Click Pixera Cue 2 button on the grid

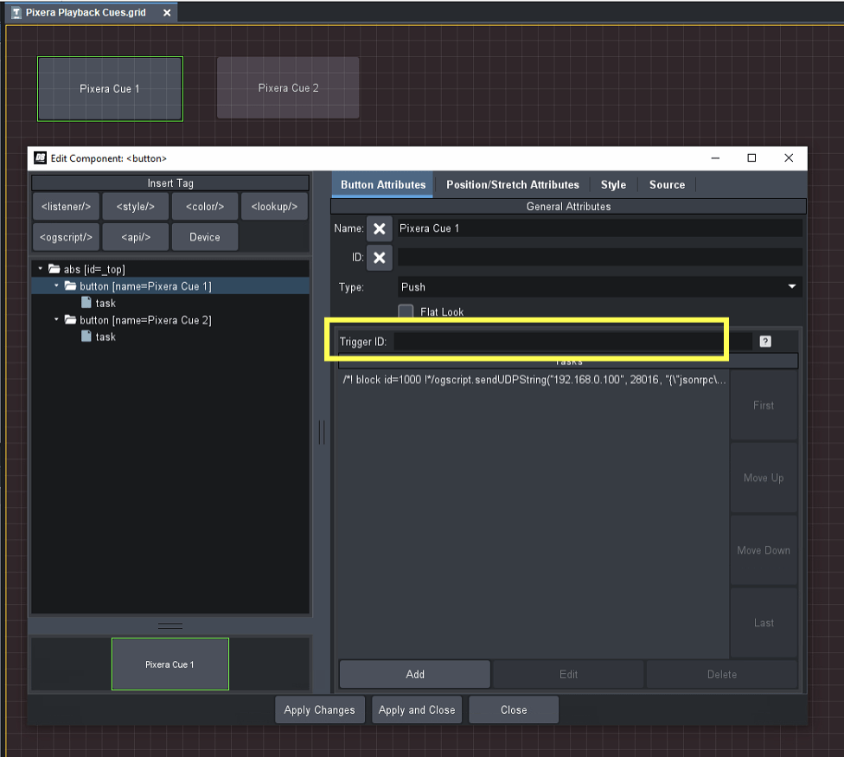coord(288,87)
